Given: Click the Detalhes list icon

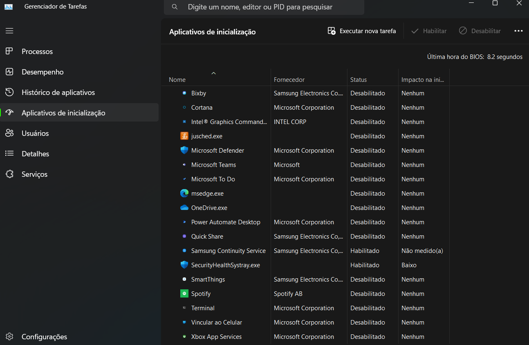Looking at the screenshot, I should pyautogui.click(x=9, y=153).
